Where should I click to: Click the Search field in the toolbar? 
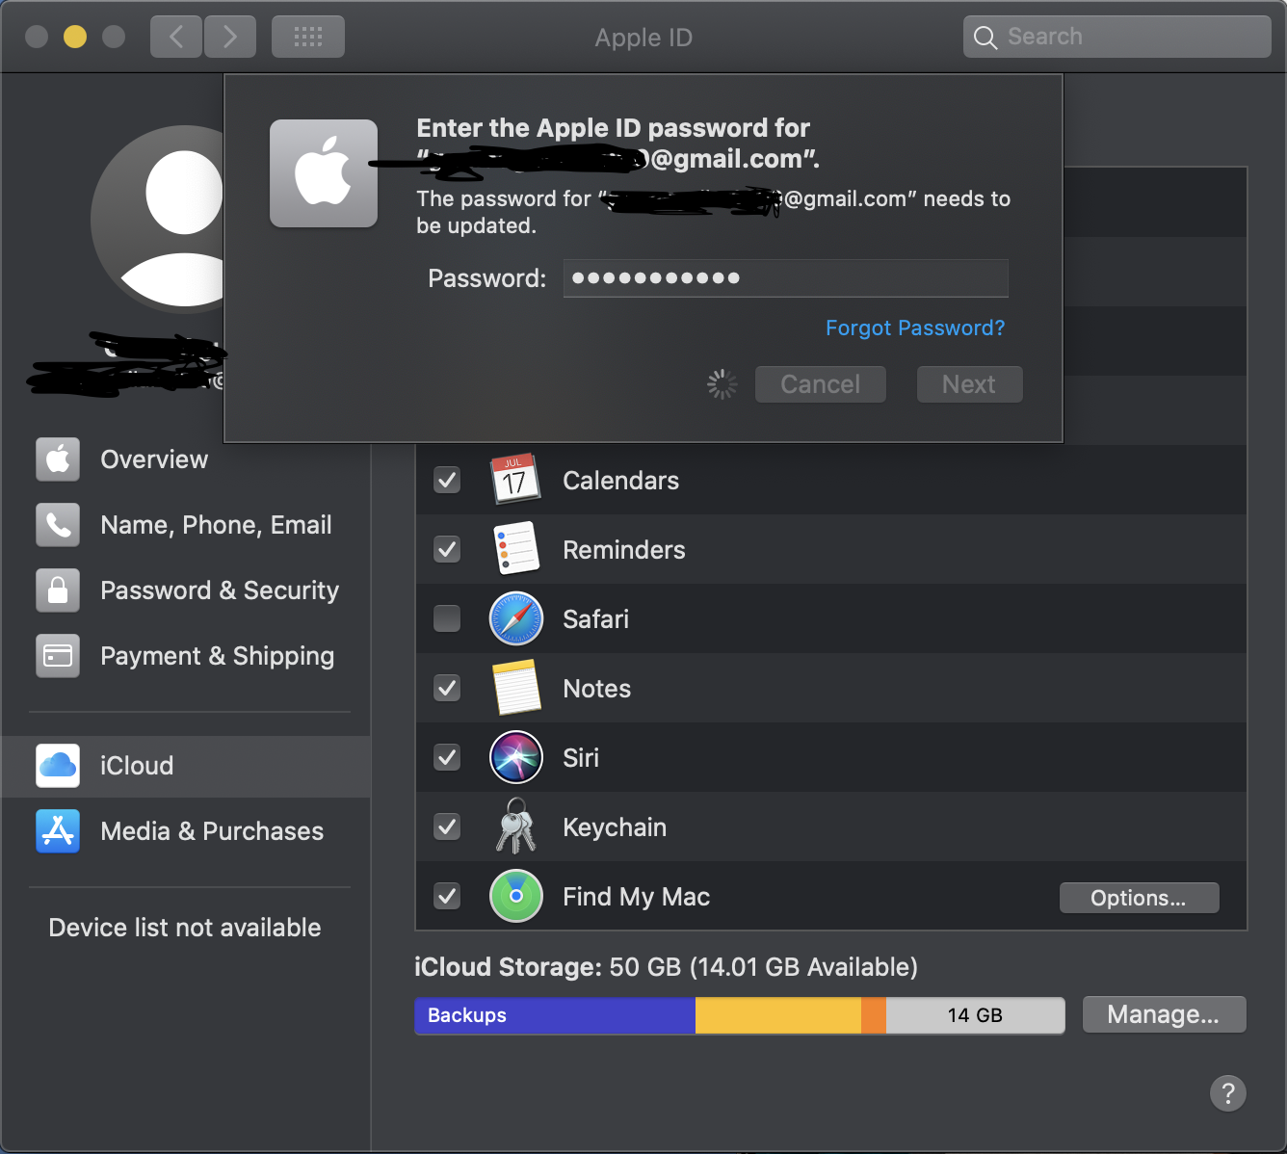point(1117,38)
